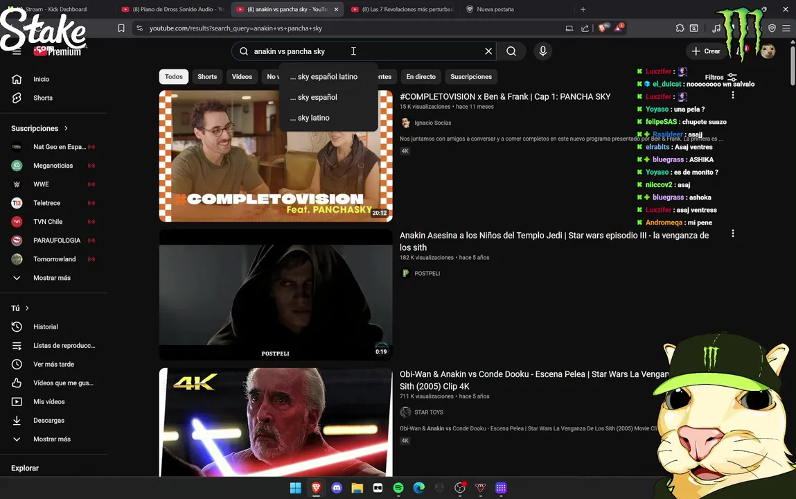The image size is (796, 499).
Task: Open Listas de reproducción sidebar entry
Action: click(64, 346)
